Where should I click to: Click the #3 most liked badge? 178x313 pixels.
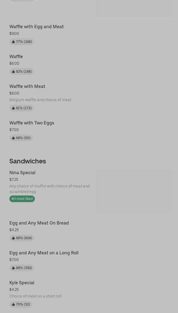pos(22,199)
